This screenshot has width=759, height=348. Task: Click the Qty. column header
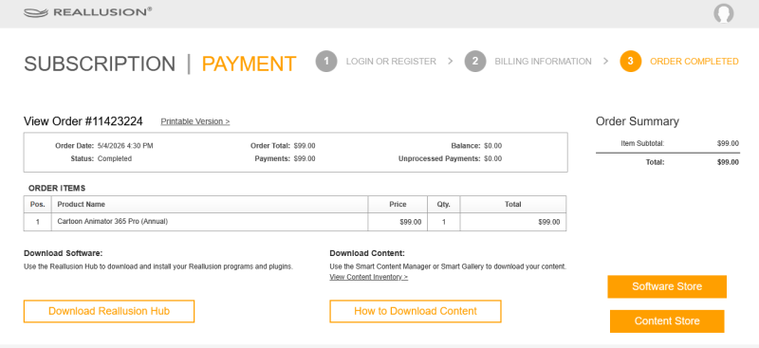[443, 204]
